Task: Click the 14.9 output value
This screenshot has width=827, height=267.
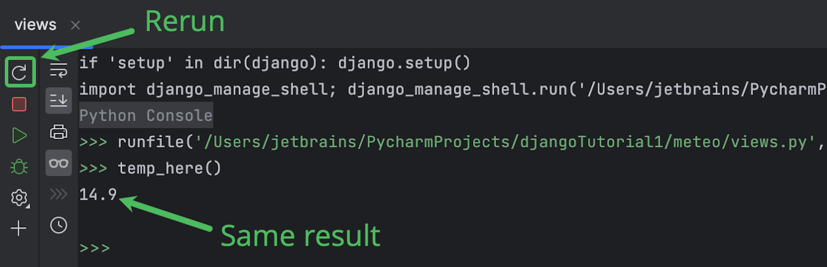Action: click(98, 194)
